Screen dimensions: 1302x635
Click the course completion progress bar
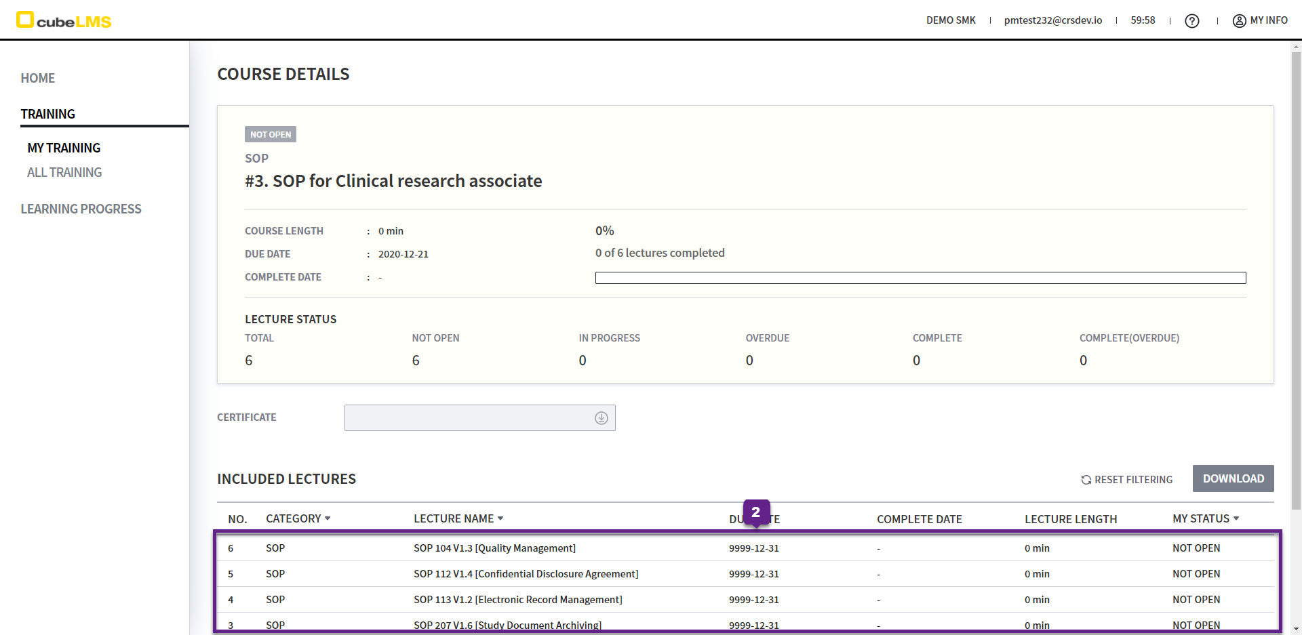[920, 278]
